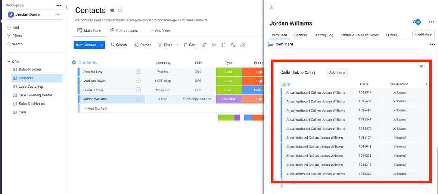Image resolution: width=438 pixels, height=194 pixels.
Task: Open workspace options three-dot menu
Action: point(59,6)
